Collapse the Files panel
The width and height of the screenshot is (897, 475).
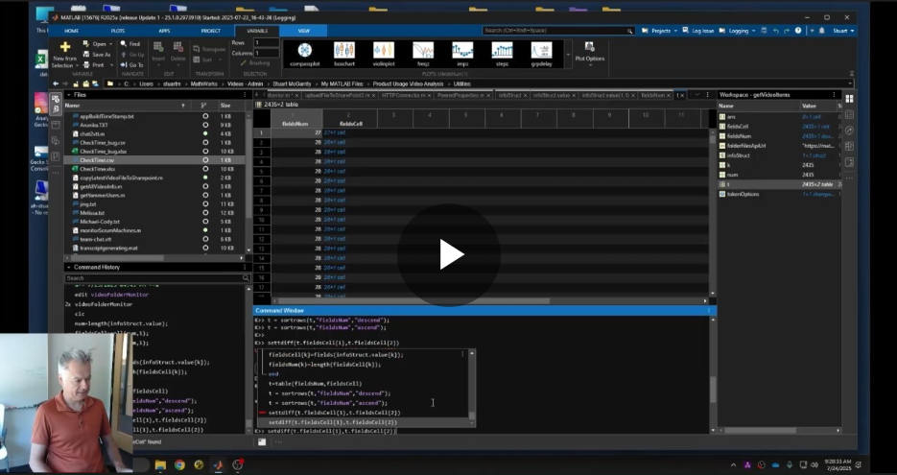[68, 95]
